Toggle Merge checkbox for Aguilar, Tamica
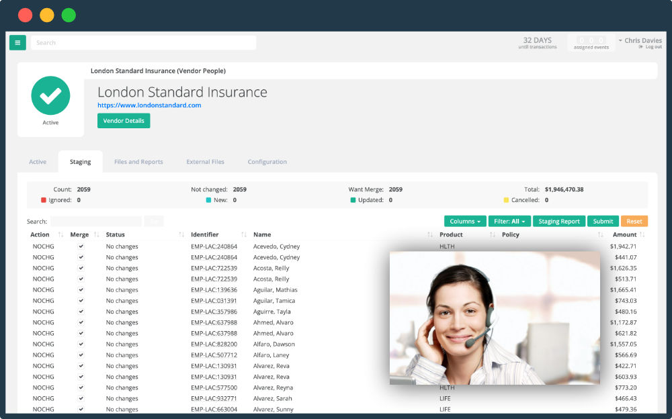Screen dimensions: 672x419 (x=81, y=301)
